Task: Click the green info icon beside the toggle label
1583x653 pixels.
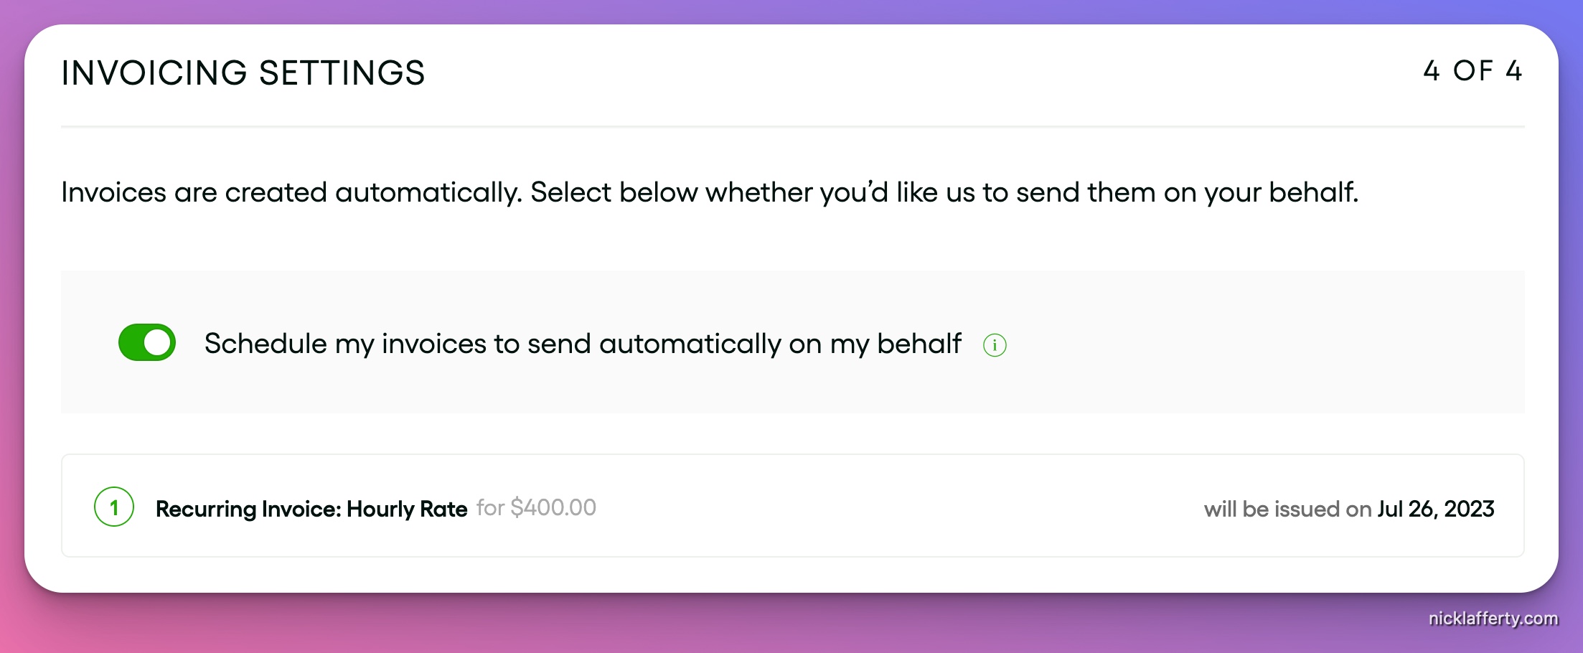Action: 995,344
